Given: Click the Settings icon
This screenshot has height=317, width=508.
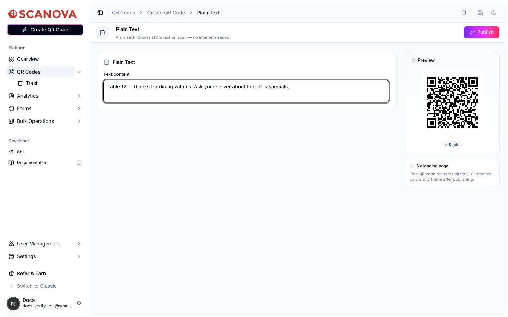Looking at the screenshot, I should coord(11,256).
